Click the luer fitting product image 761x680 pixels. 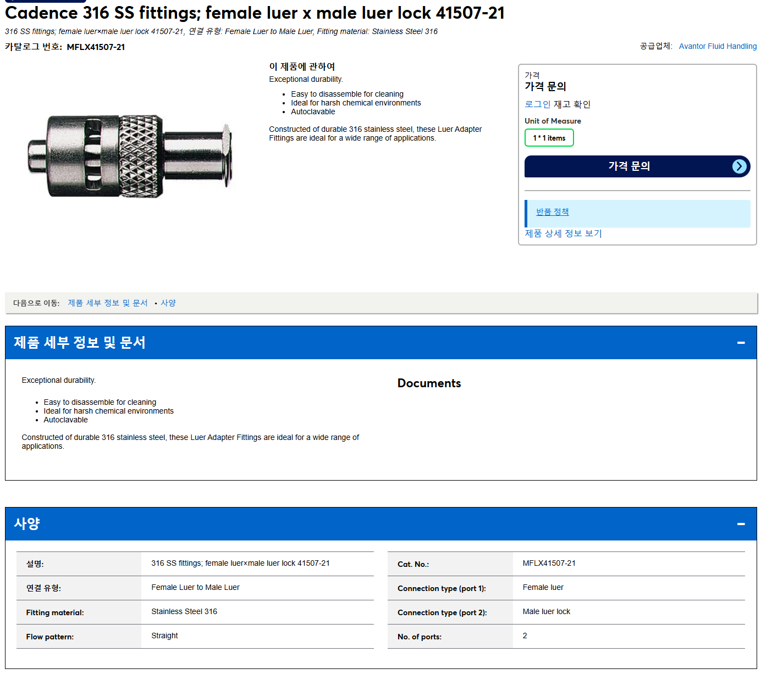[x=130, y=156]
